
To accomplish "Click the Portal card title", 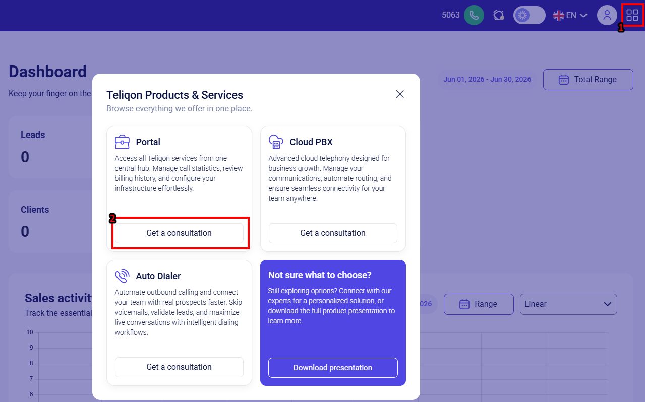I will click(148, 142).
